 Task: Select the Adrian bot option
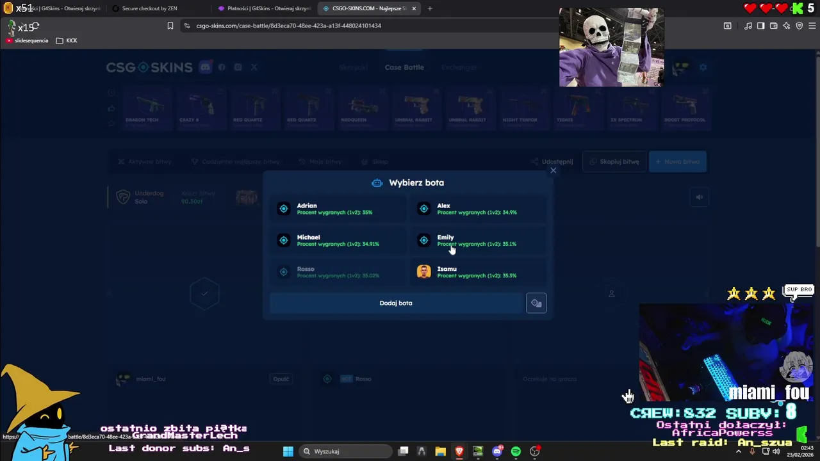(338, 209)
